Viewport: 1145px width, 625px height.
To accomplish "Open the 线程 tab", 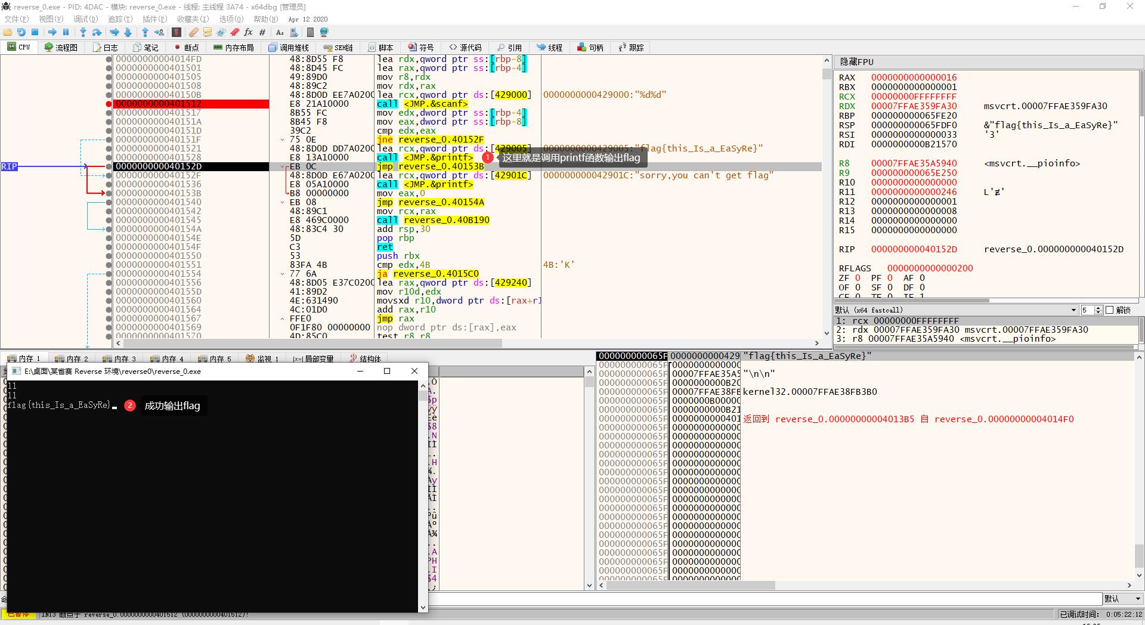I will tap(550, 47).
